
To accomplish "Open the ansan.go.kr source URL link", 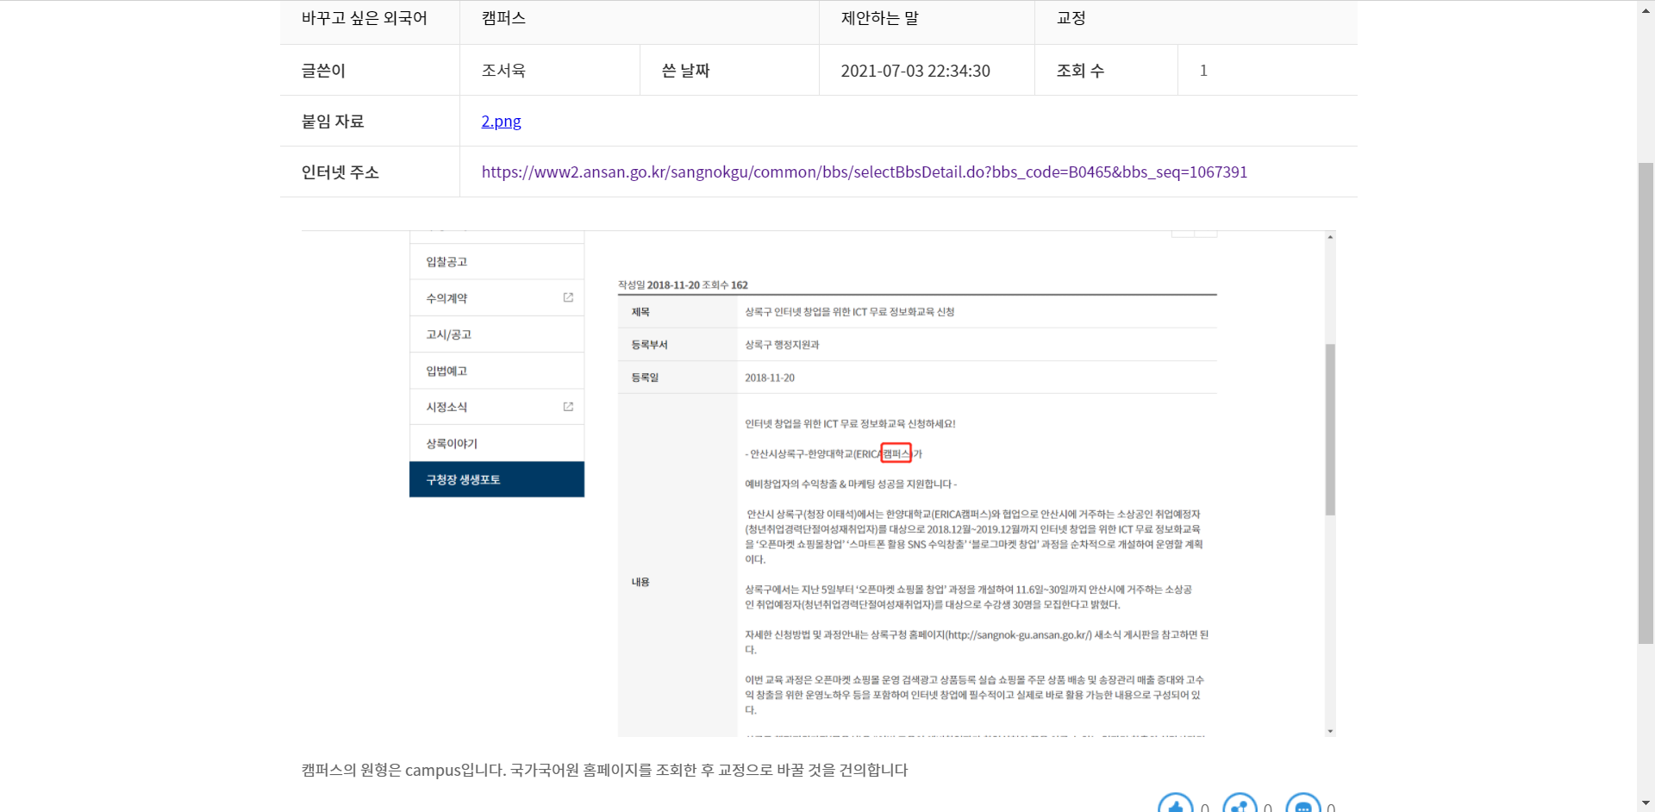I will [864, 172].
